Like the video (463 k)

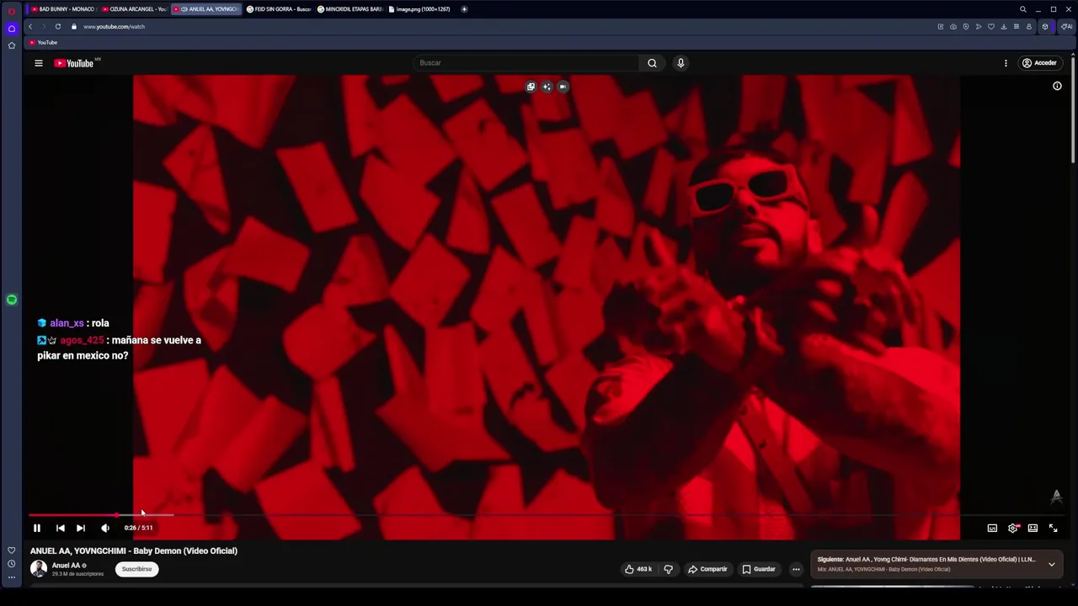[638, 569]
